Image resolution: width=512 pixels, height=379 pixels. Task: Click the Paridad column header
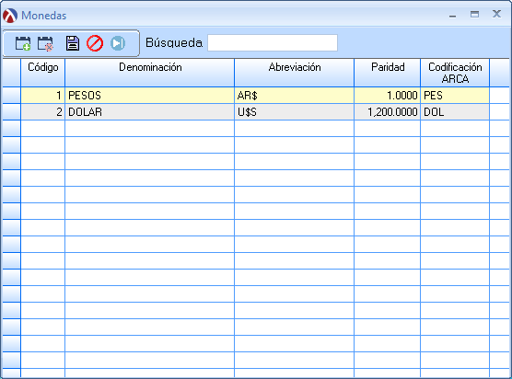click(x=388, y=73)
